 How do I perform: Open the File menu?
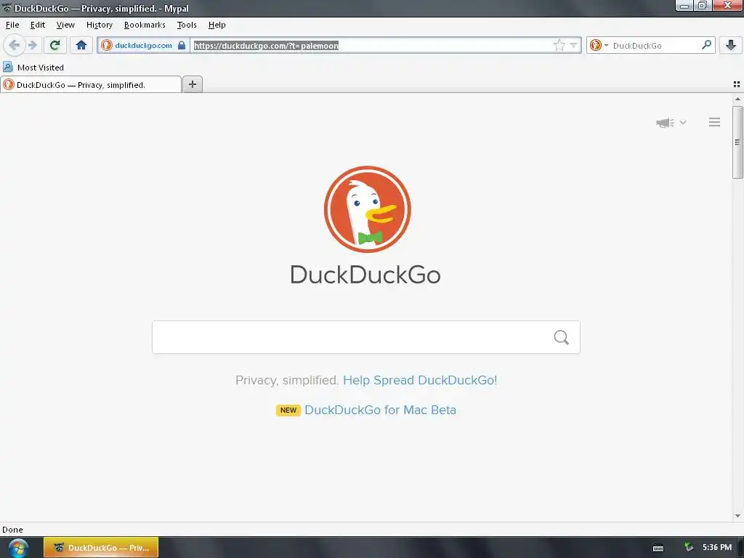pyautogui.click(x=12, y=25)
